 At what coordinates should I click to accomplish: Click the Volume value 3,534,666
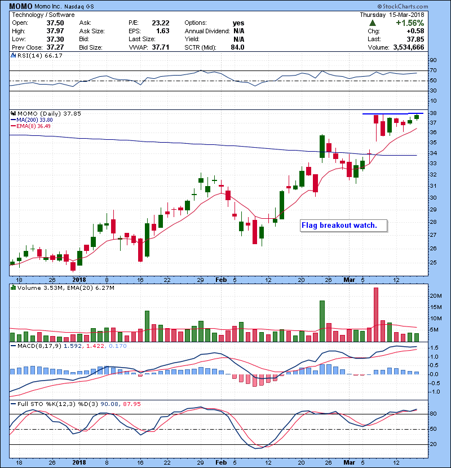point(409,47)
